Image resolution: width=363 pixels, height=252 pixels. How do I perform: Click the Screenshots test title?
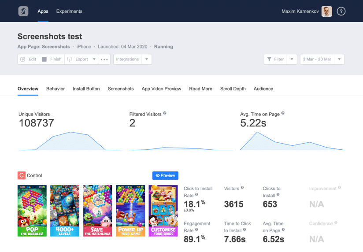pyautogui.click(x=50, y=37)
